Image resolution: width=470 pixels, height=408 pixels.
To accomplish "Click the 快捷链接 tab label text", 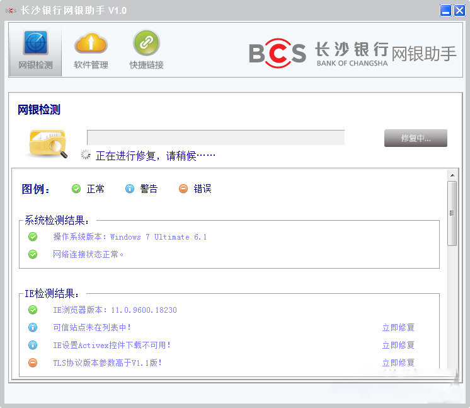I will pyautogui.click(x=146, y=65).
